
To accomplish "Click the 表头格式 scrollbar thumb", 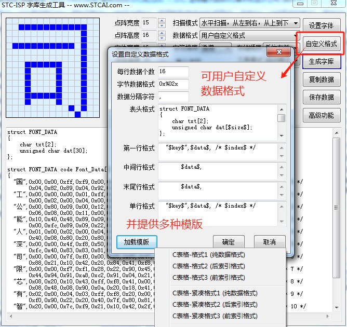I will (x=282, y=118).
